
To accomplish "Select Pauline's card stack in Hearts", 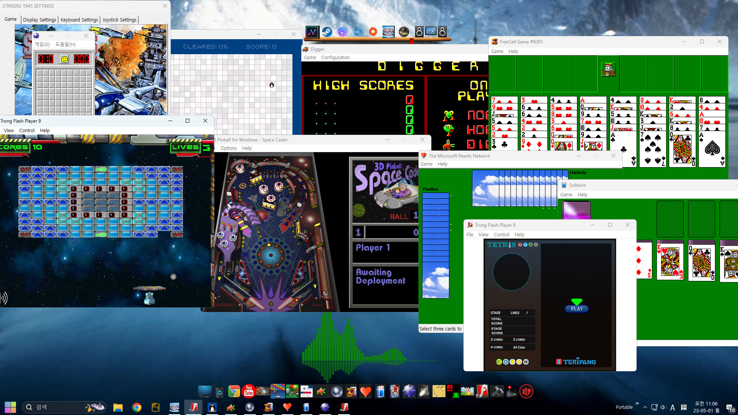I will pos(435,245).
